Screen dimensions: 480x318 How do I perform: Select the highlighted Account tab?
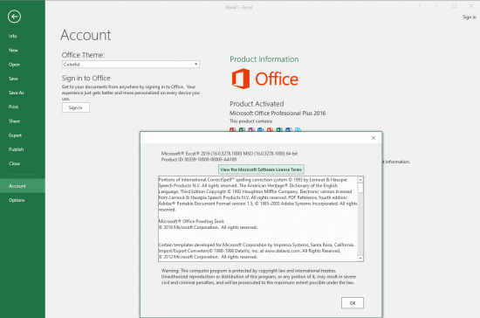pyautogui.click(x=23, y=186)
